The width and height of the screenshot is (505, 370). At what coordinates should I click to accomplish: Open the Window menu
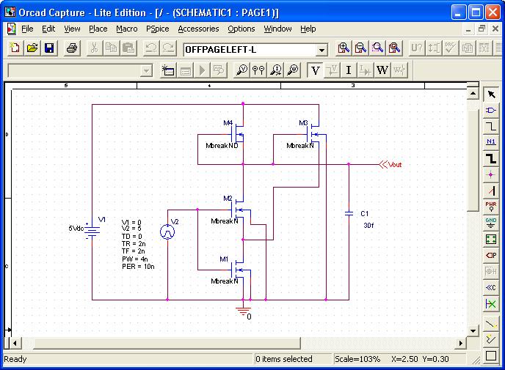(x=277, y=29)
